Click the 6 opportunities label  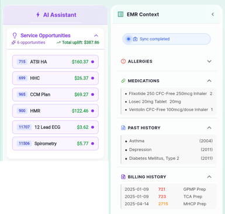(x=31, y=43)
